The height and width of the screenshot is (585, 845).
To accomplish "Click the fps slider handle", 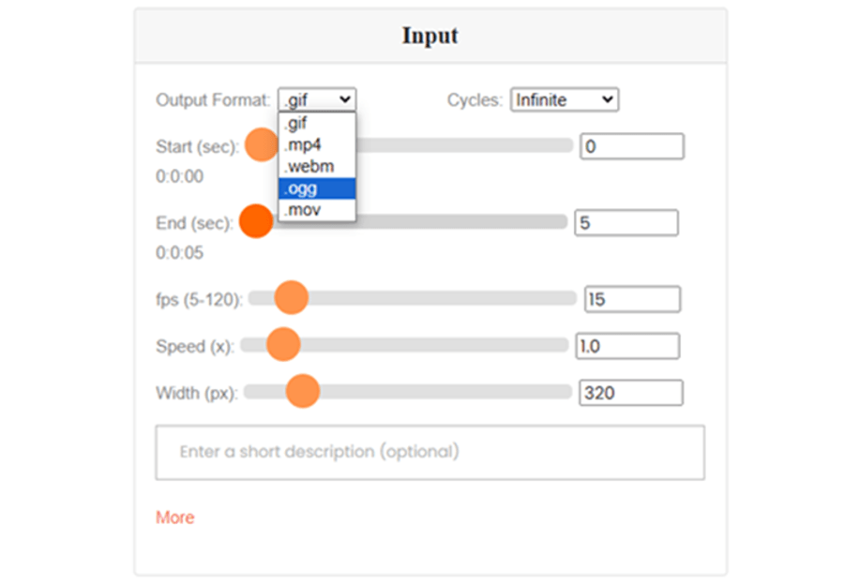I will 291,298.
